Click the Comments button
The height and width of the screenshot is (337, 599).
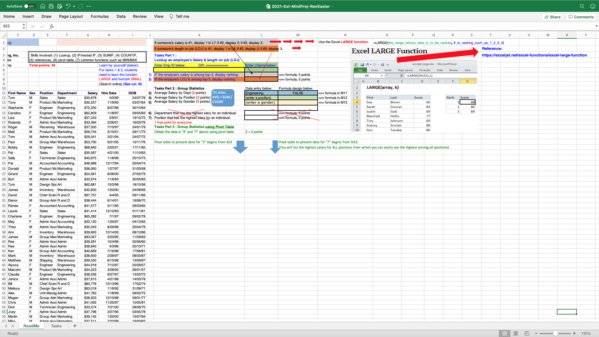point(581,17)
